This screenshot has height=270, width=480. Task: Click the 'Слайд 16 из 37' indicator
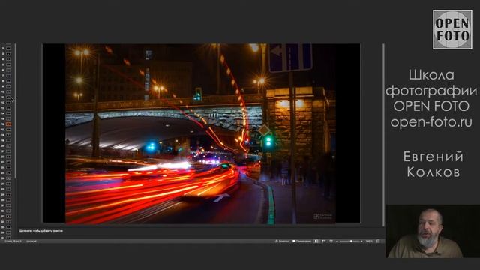click(x=13, y=241)
